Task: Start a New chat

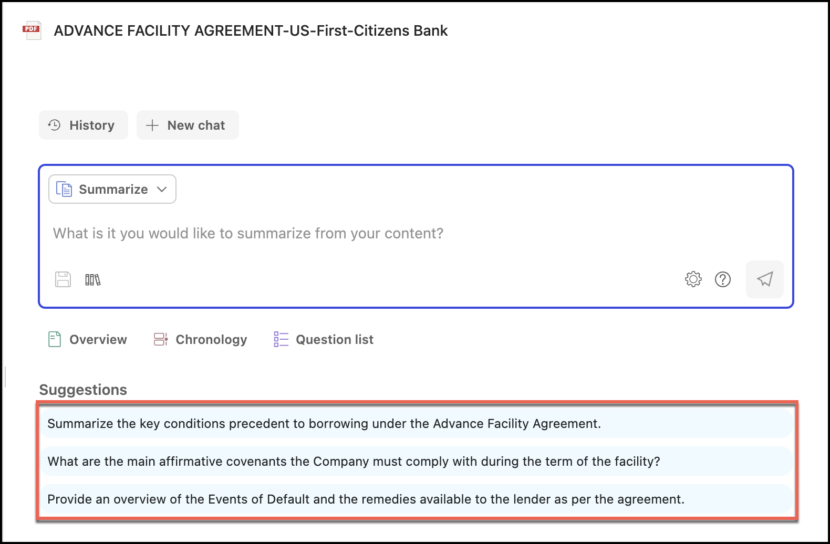Action: pyautogui.click(x=188, y=125)
